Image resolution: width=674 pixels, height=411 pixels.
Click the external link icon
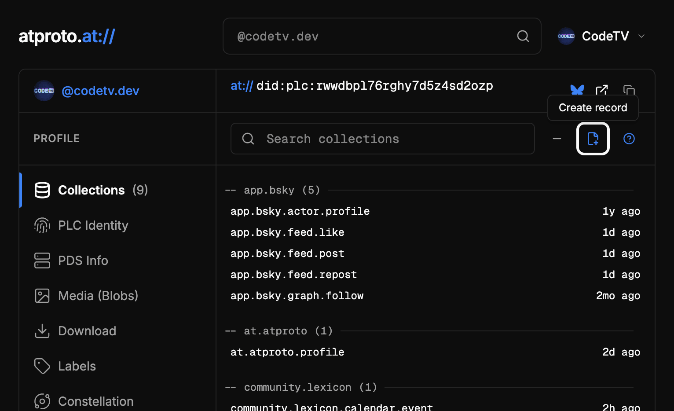click(x=602, y=90)
